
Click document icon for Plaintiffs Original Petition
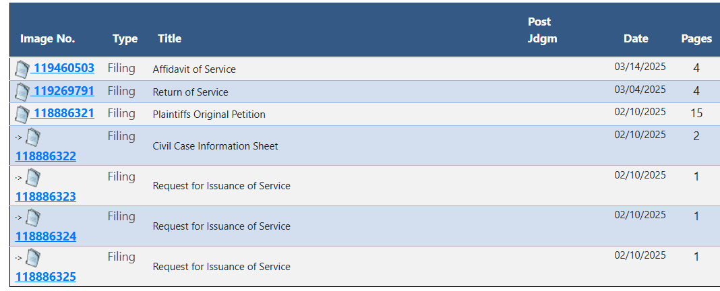(22, 115)
